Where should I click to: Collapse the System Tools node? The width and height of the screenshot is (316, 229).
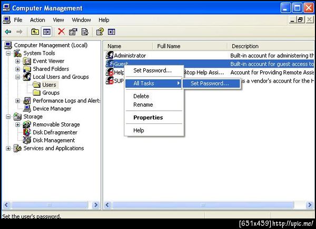(8, 53)
